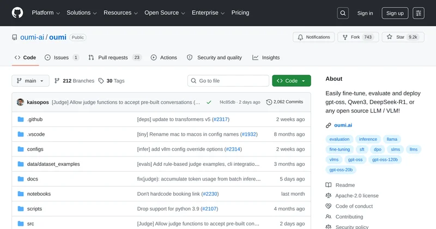
Task: Star the oumi repository
Action: point(403,37)
